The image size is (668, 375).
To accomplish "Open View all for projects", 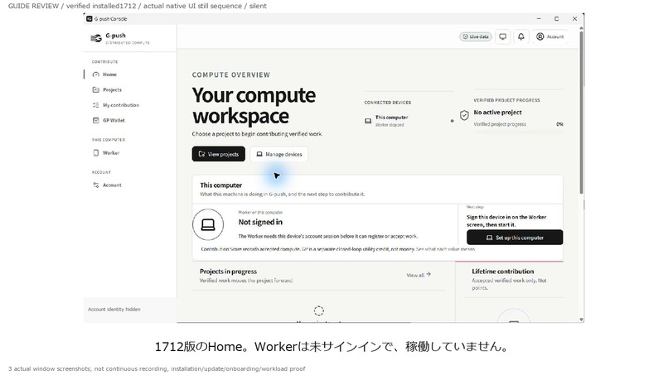I will point(419,275).
